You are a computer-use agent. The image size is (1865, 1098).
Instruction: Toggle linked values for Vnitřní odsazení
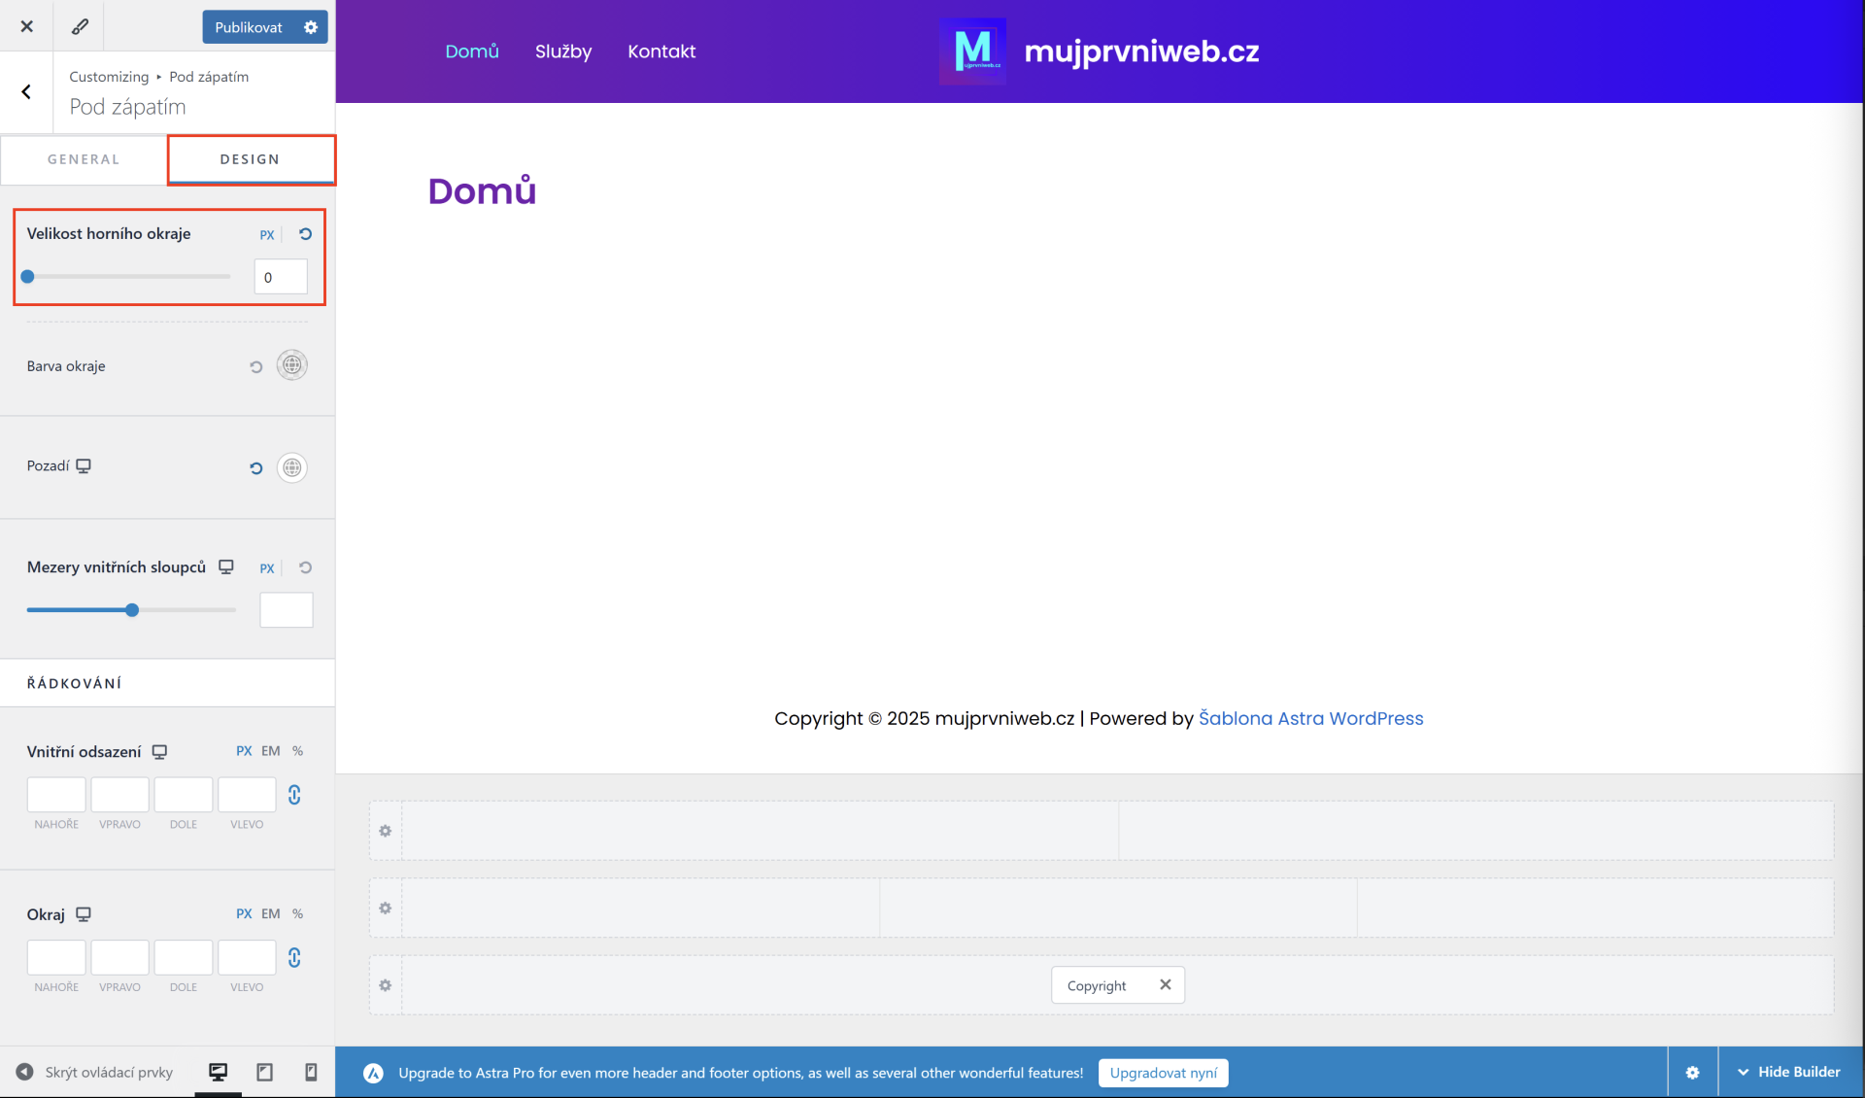click(x=294, y=796)
